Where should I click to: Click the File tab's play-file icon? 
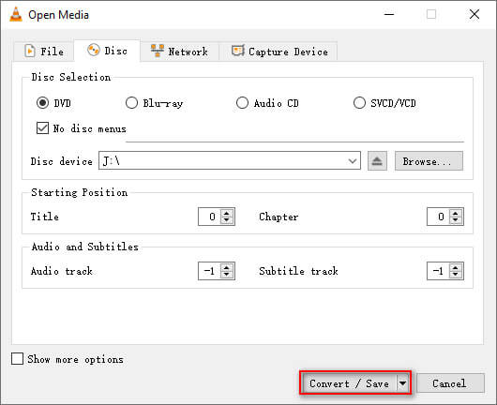[30, 51]
